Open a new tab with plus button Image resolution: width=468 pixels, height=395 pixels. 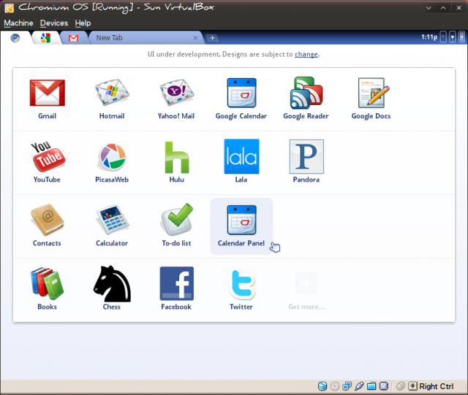coord(212,38)
